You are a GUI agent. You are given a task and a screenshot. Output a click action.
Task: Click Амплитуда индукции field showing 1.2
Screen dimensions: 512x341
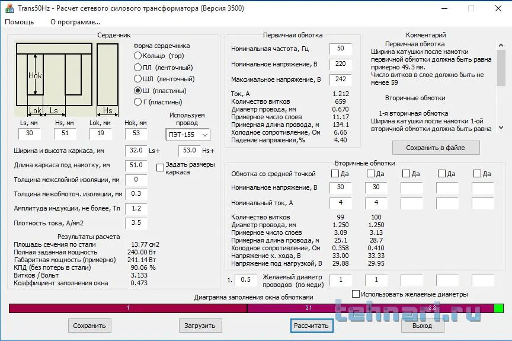(136, 208)
